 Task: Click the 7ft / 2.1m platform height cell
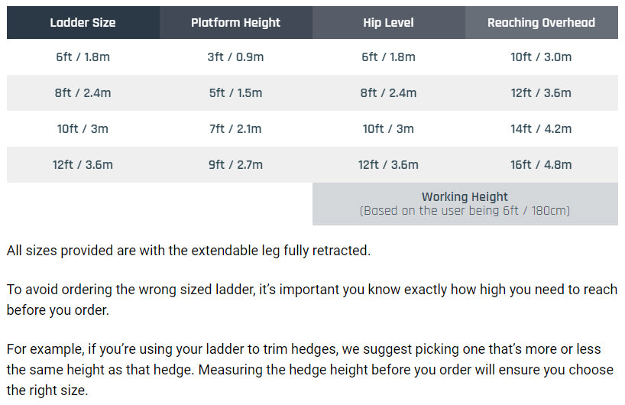[236, 128]
